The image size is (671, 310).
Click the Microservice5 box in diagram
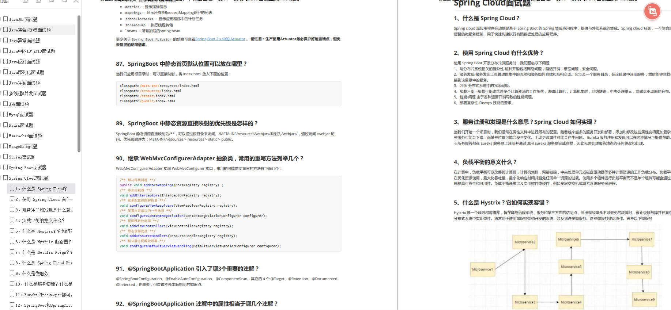[x=571, y=267]
